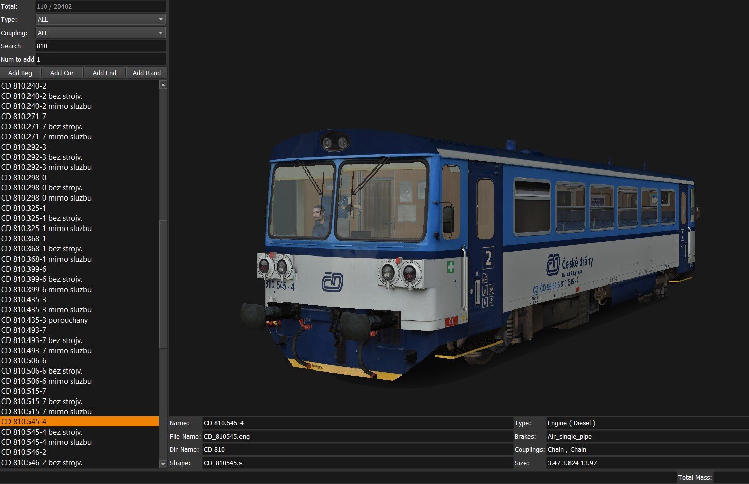
Task: Select CD 810.435-3 in the list
Action: (x=79, y=299)
